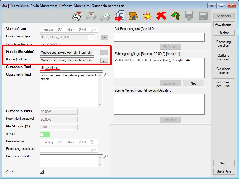Image resolution: width=239 pixels, height=179 pixels.
Task: Click the red X delete icon
Action: point(161,16)
